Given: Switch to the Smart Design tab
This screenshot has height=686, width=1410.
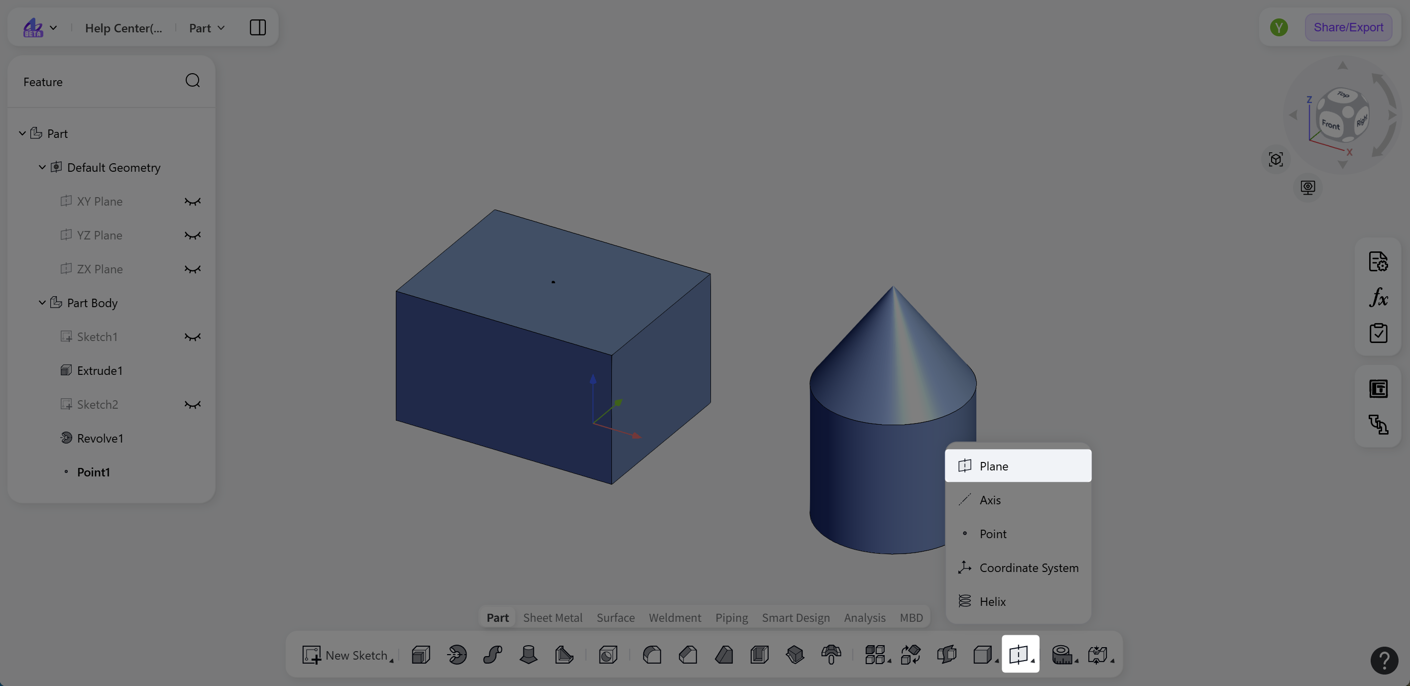Looking at the screenshot, I should [795, 618].
